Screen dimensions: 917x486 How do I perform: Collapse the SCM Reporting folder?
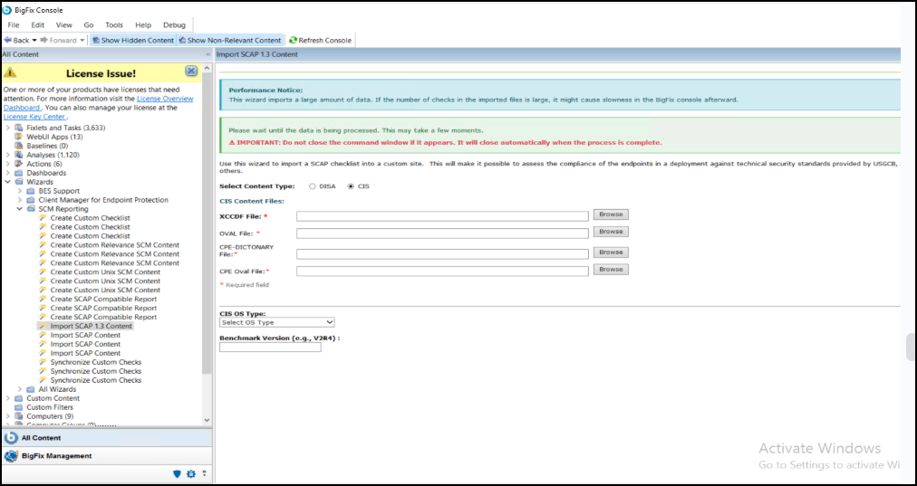pyautogui.click(x=20, y=209)
